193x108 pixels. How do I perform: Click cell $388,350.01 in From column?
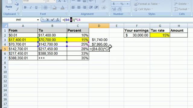[23, 58]
